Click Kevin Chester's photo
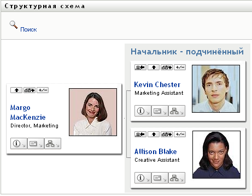The image size is (252, 196). [x=216, y=89]
